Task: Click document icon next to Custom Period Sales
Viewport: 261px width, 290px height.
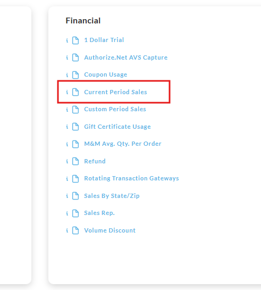Action: point(75,110)
